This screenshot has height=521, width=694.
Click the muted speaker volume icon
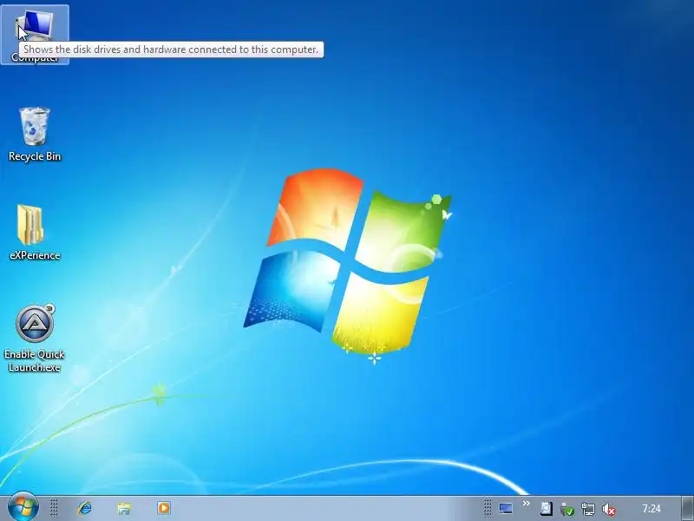(609, 509)
